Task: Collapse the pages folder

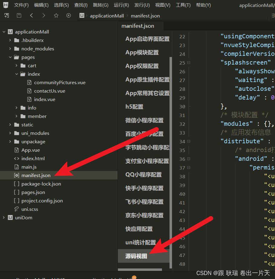Action: click(x=10, y=57)
